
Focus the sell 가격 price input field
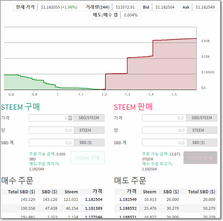click(164, 118)
